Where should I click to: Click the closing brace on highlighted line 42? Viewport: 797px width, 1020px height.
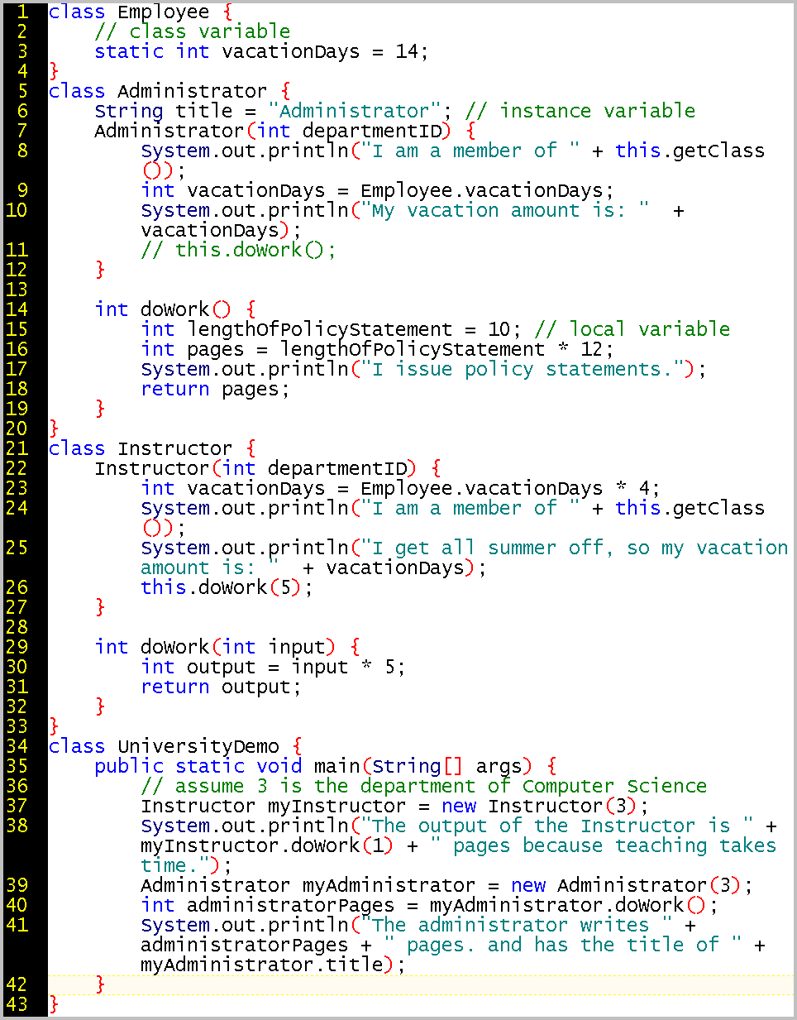(x=100, y=985)
